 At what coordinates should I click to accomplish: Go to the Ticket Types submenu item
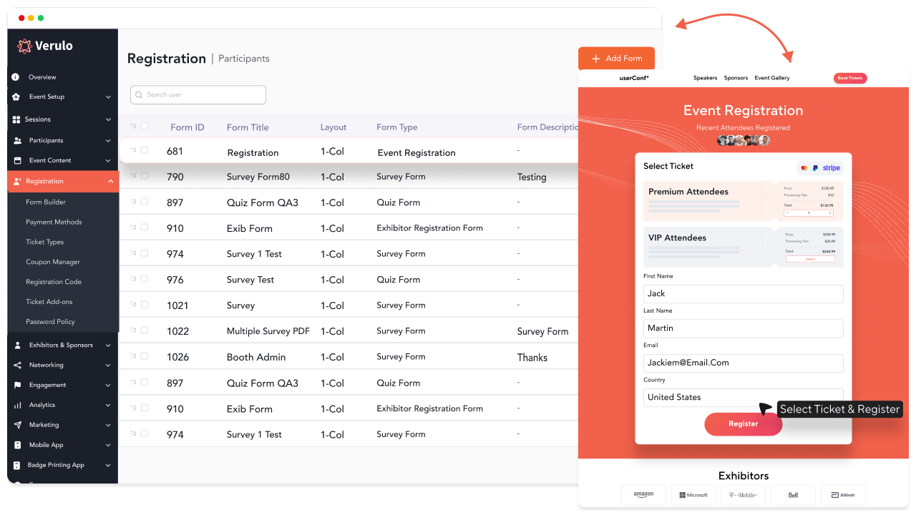point(44,242)
